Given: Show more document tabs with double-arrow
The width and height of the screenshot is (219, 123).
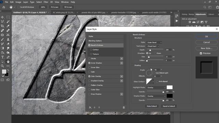Looking at the screenshot, I should (x=171, y=12).
